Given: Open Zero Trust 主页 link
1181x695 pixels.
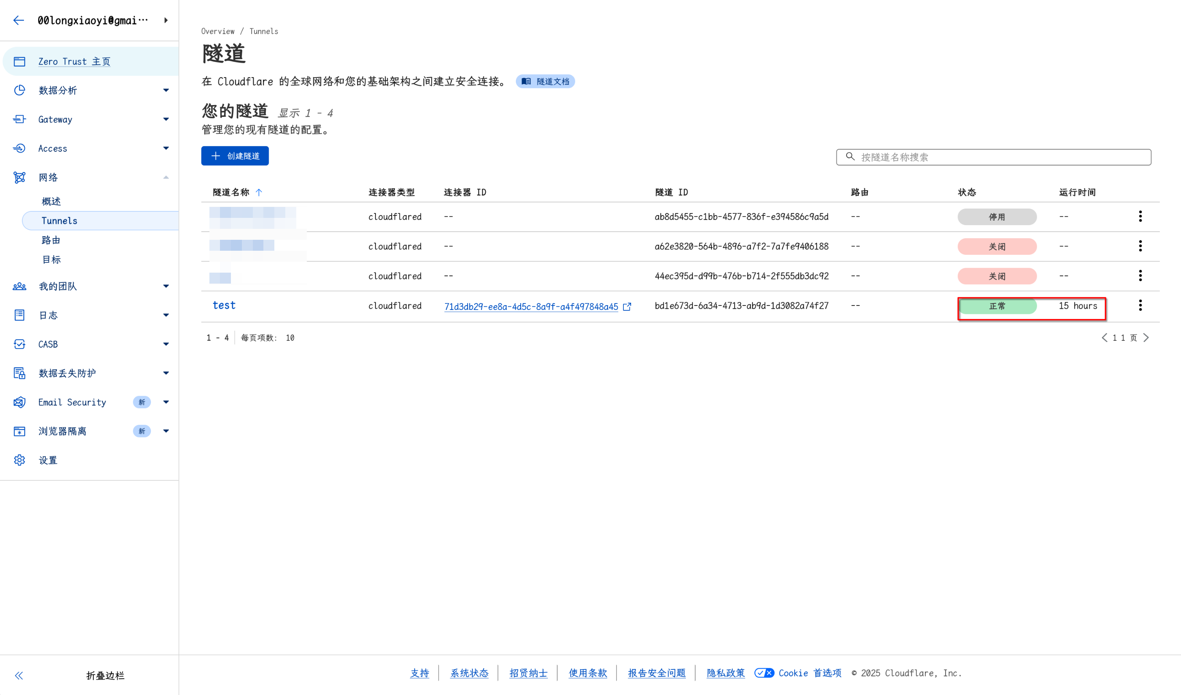Looking at the screenshot, I should (74, 61).
